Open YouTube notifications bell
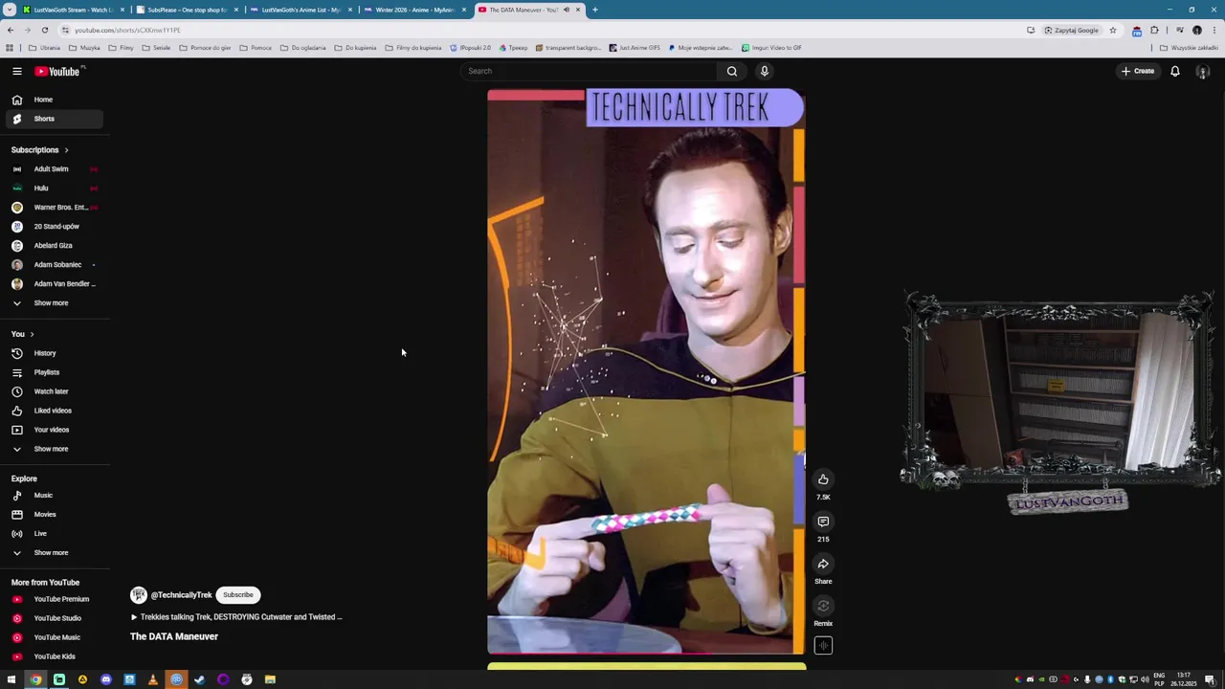This screenshot has width=1225, height=689. click(x=1175, y=71)
